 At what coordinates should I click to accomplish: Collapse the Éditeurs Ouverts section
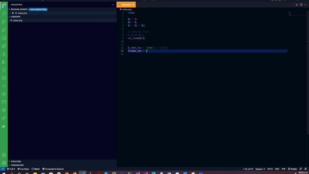tap(19, 9)
